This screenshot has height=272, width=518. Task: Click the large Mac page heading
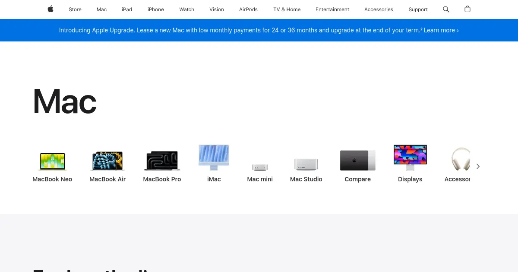tap(65, 101)
